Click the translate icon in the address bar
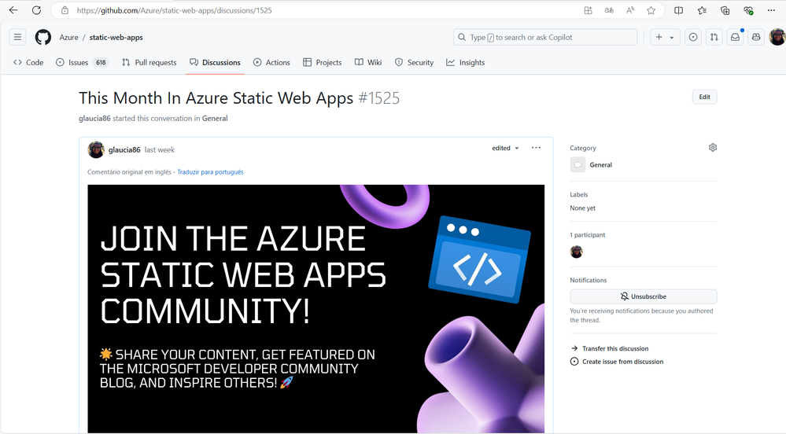786x434 pixels. pos(609,10)
